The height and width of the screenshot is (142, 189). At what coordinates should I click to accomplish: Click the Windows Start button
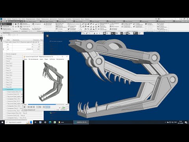[2, 122]
